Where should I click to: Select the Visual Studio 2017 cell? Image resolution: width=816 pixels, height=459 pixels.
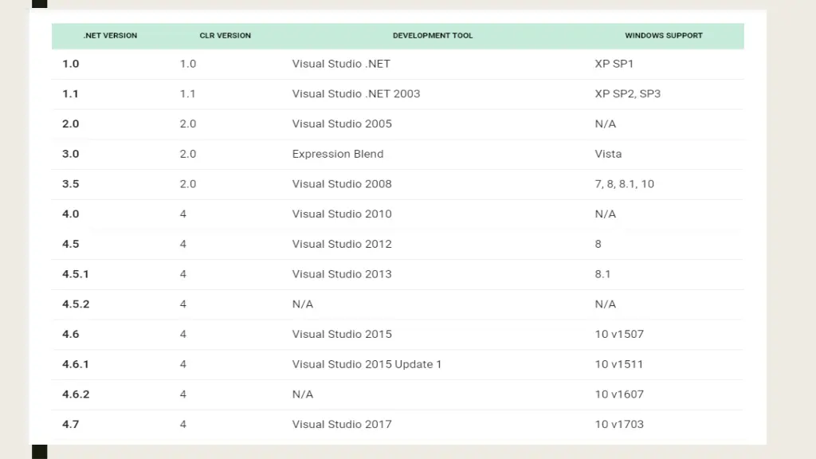point(342,425)
